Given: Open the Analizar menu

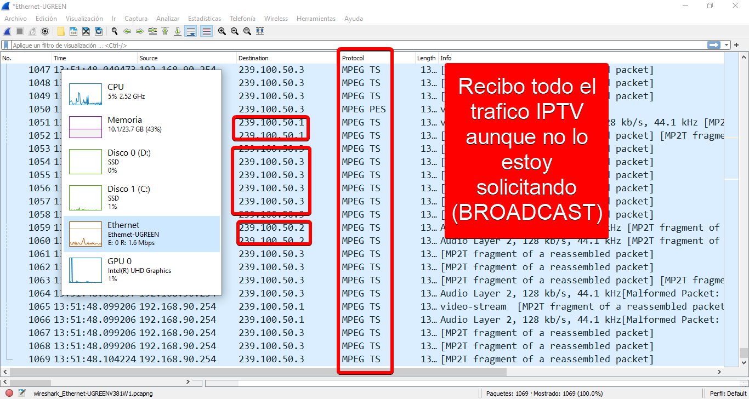Looking at the screenshot, I should tap(168, 19).
